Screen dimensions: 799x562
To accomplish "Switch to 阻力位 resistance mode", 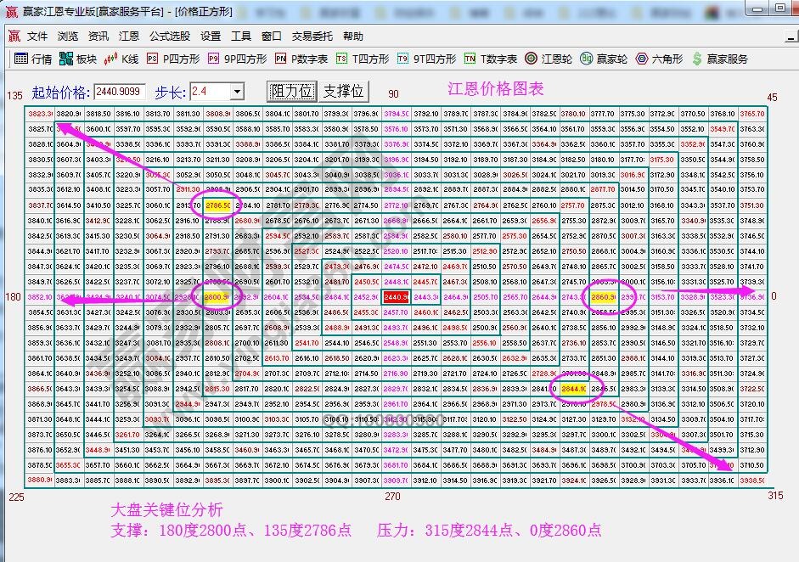I will point(290,90).
